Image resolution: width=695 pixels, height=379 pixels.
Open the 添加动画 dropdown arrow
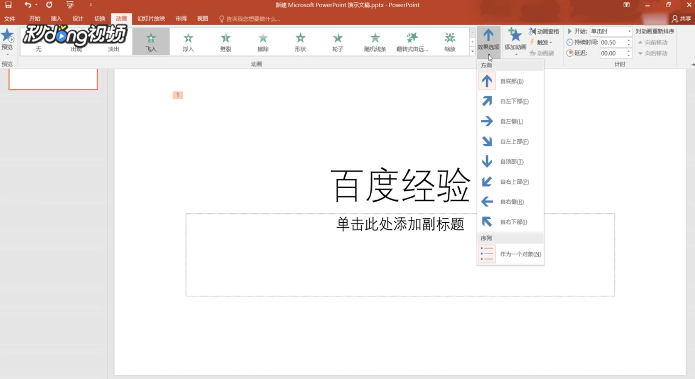[x=516, y=55]
